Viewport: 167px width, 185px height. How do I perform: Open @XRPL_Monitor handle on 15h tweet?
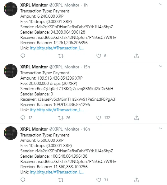pyautogui.click(x=64, y=67)
